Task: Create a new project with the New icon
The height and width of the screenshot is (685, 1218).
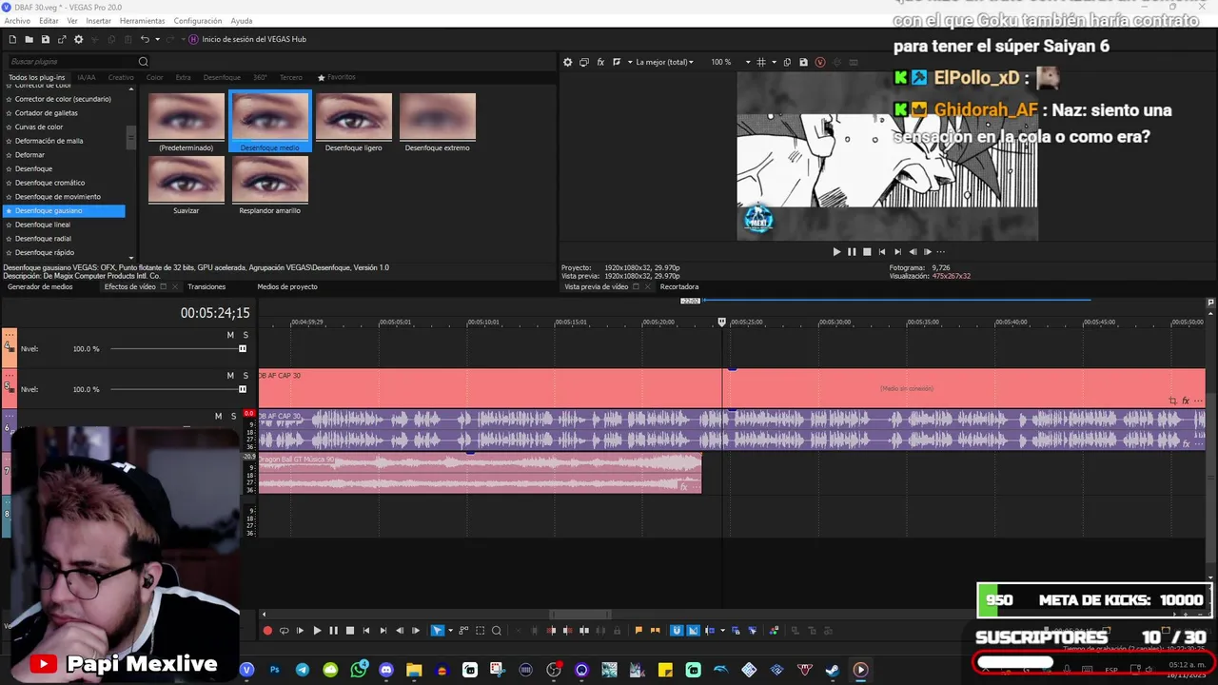Action: coord(12,39)
